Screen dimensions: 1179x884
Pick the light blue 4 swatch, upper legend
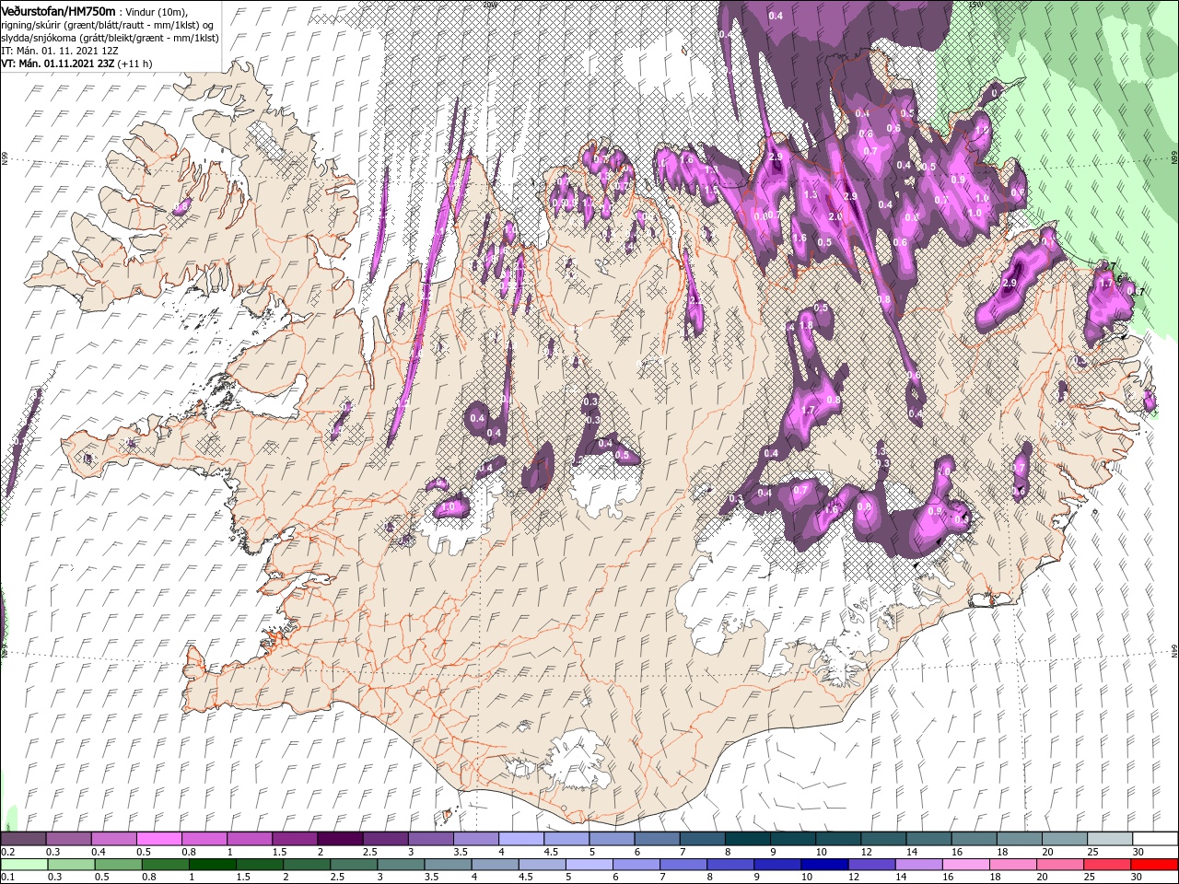520,839
